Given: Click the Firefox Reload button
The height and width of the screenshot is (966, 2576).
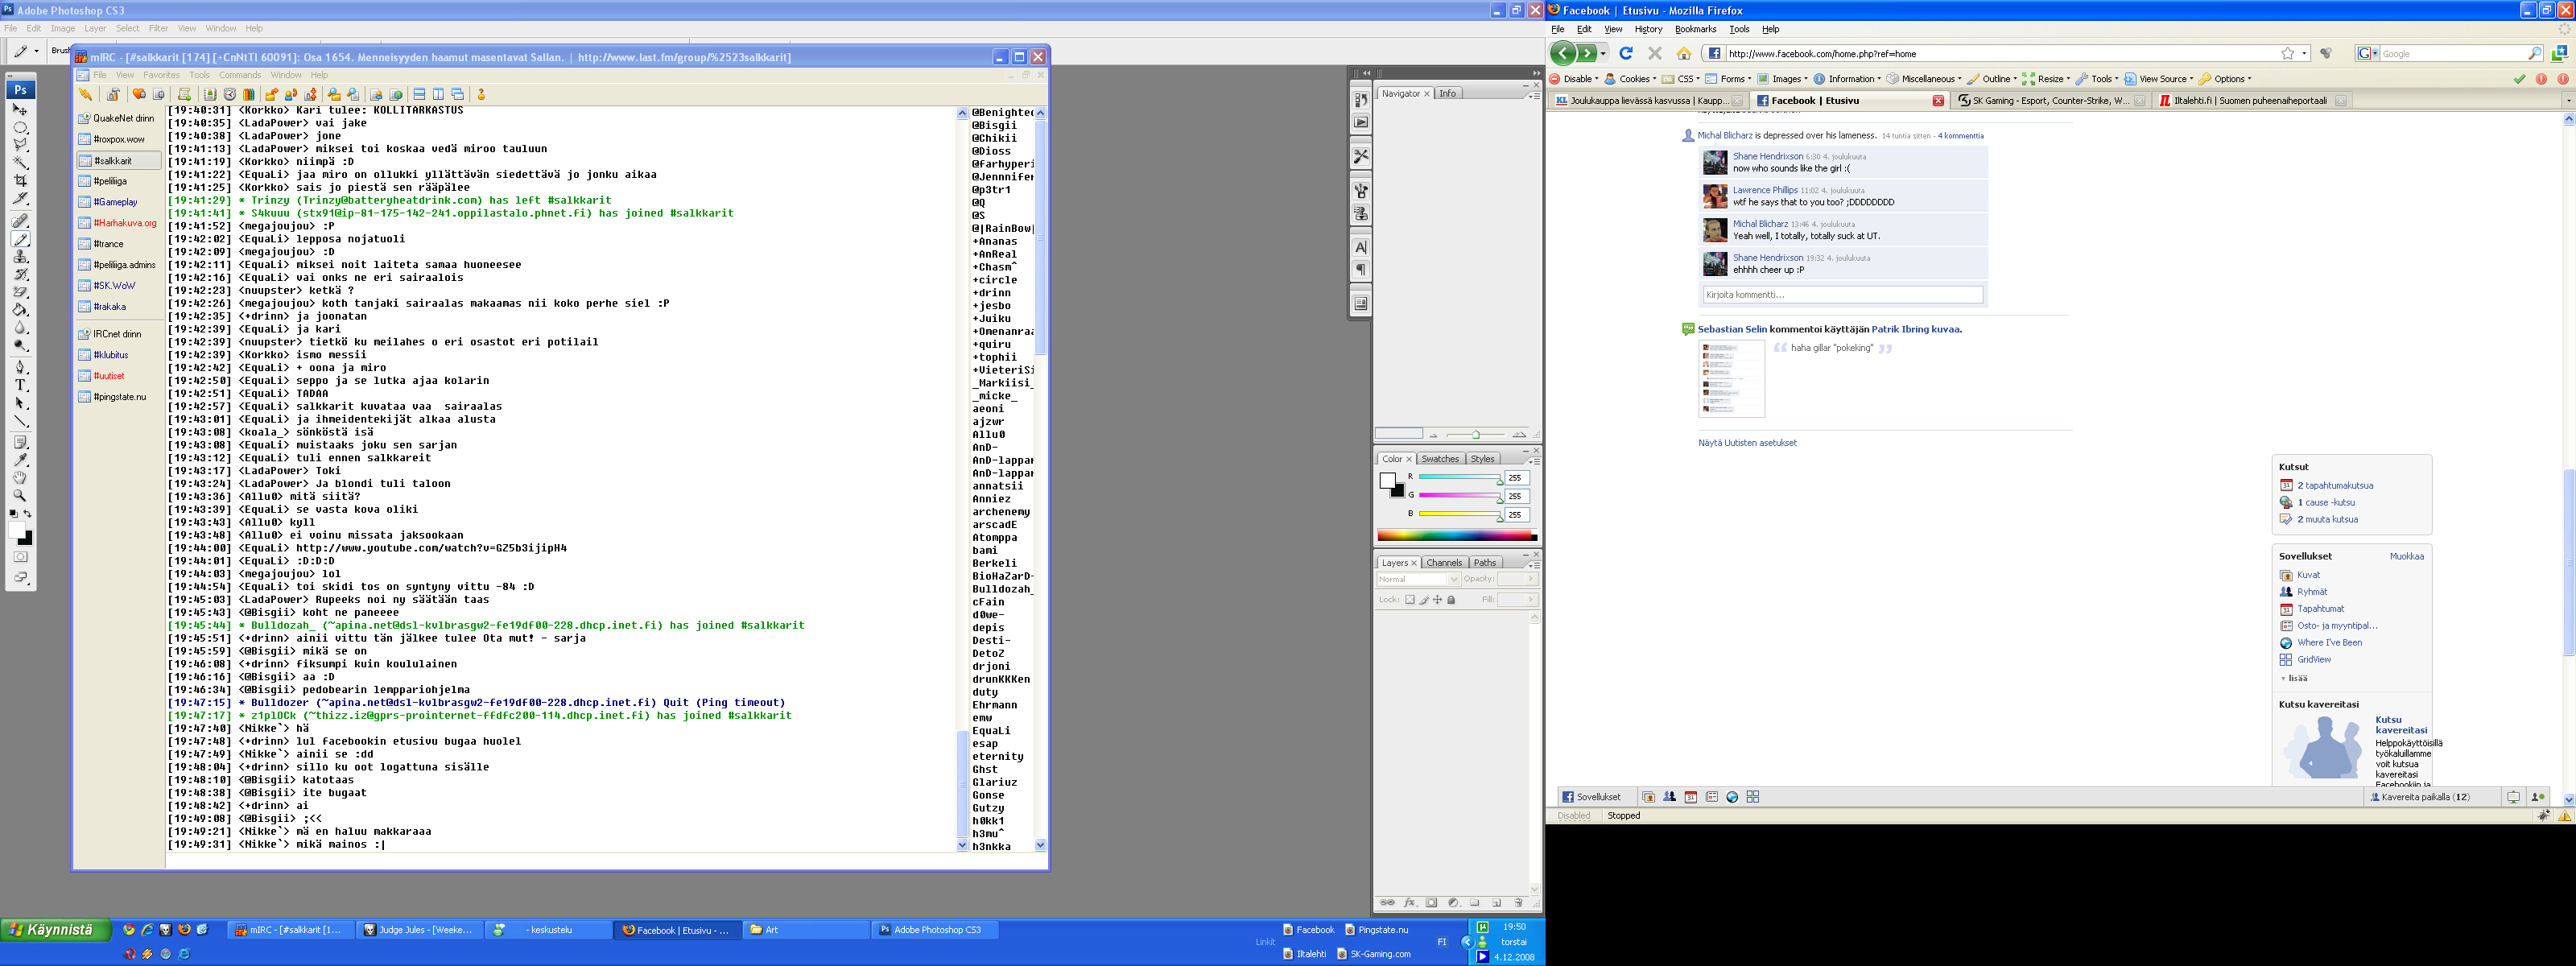Looking at the screenshot, I should 1626,54.
